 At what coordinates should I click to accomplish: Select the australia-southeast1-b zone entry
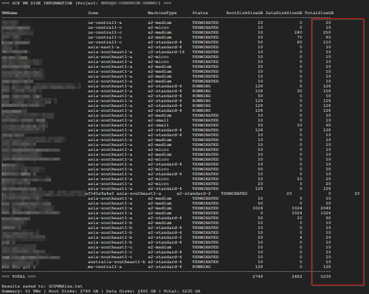[x=117, y=262]
